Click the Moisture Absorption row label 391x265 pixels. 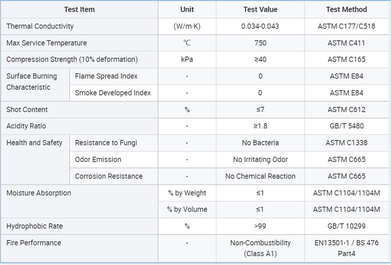click(39, 193)
